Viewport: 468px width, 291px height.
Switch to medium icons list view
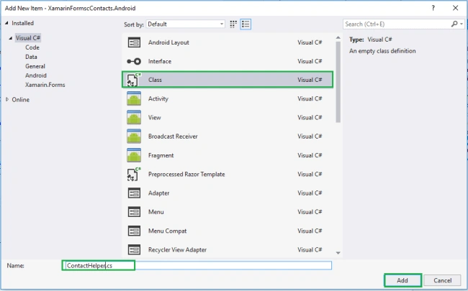tap(246, 24)
